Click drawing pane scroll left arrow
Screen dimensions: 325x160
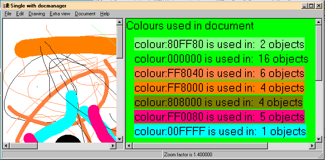[x=6, y=145]
